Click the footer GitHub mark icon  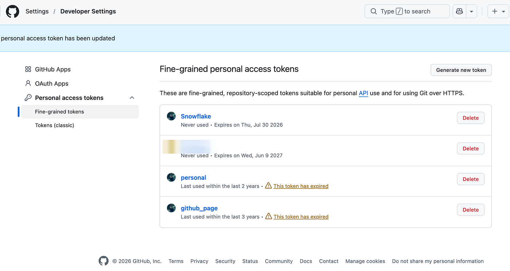[103, 261]
